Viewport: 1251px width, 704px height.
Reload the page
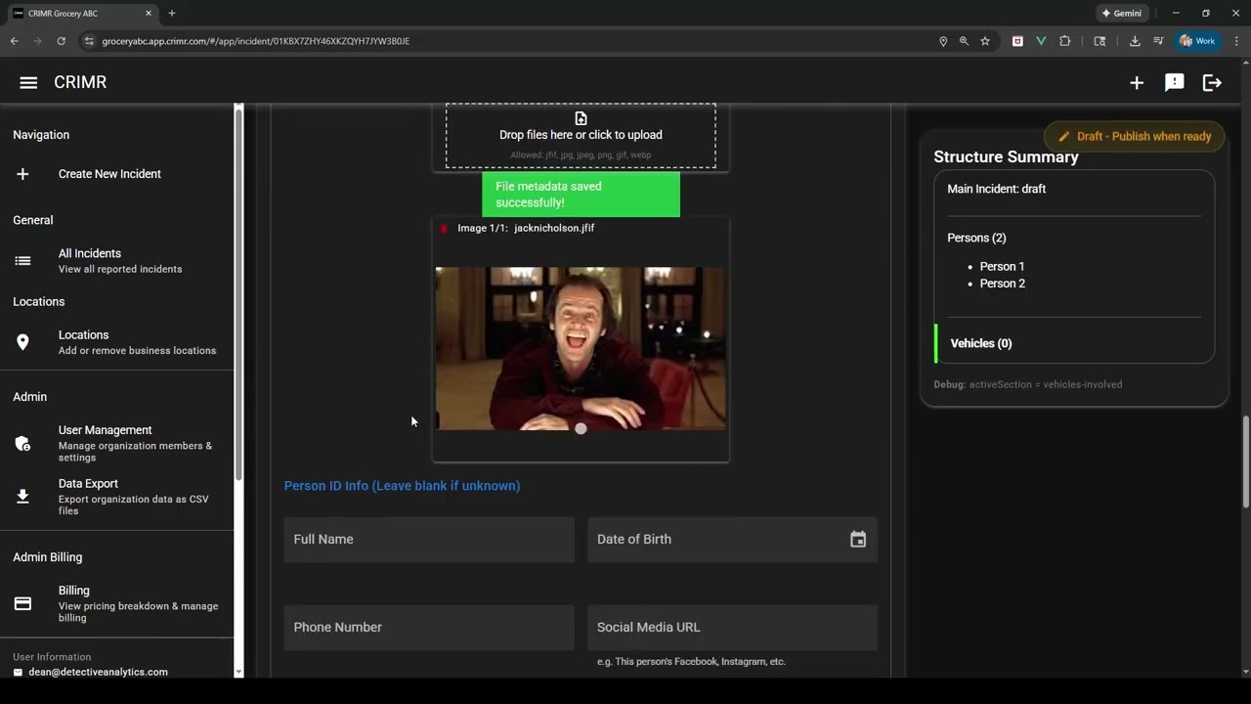pos(61,41)
